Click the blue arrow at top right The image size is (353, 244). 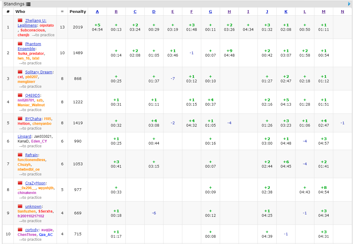click(x=349, y=4)
